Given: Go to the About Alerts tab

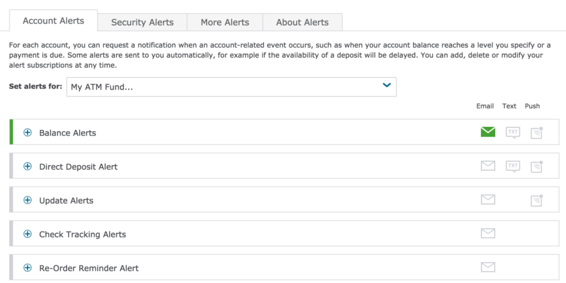Looking at the screenshot, I should (x=302, y=22).
